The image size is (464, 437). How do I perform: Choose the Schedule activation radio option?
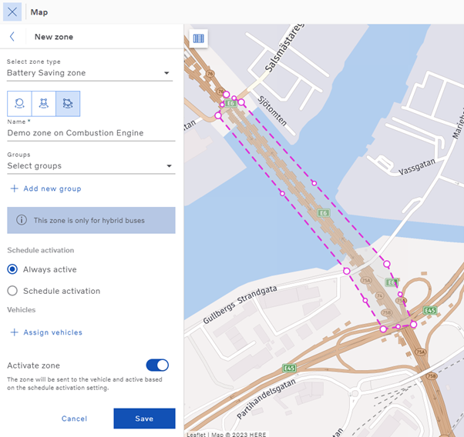point(12,291)
